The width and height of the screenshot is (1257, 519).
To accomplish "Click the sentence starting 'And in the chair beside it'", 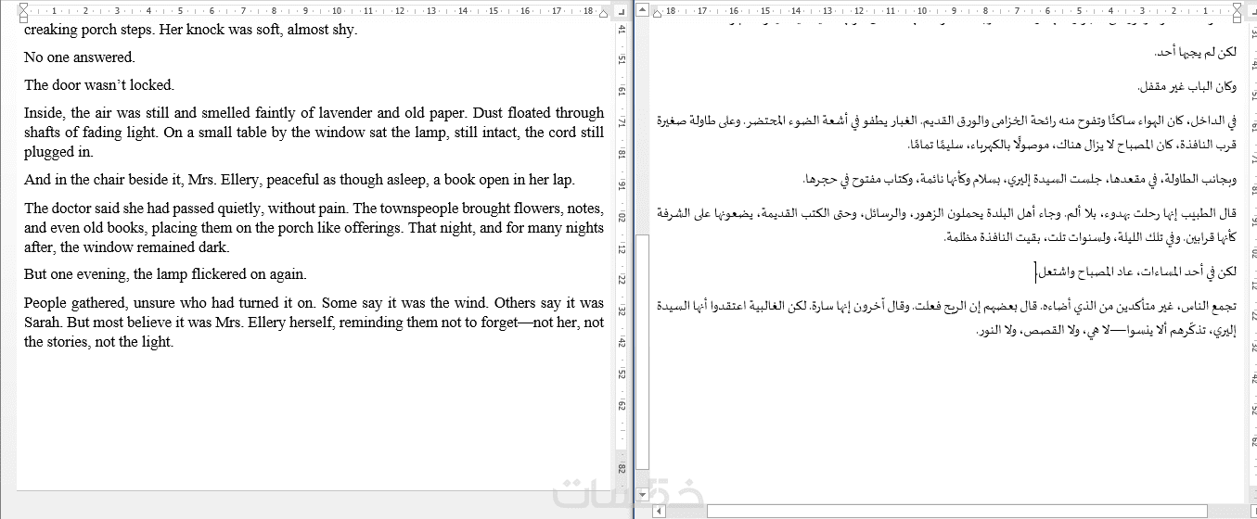I will (x=300, y=180).
